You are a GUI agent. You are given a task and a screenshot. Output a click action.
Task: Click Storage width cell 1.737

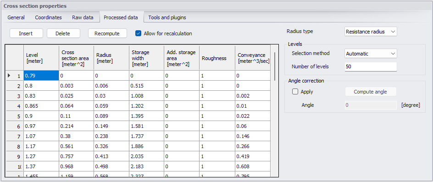click(146, 137)
